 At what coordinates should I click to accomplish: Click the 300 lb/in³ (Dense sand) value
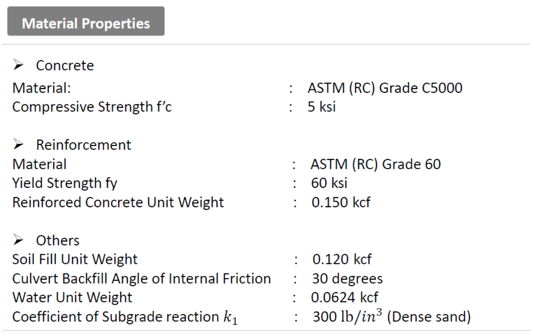pyautogui.click(x=391, y=317)
